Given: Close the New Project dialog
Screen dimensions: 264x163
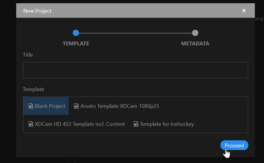Looking at the screenshot, I should 244,11.
